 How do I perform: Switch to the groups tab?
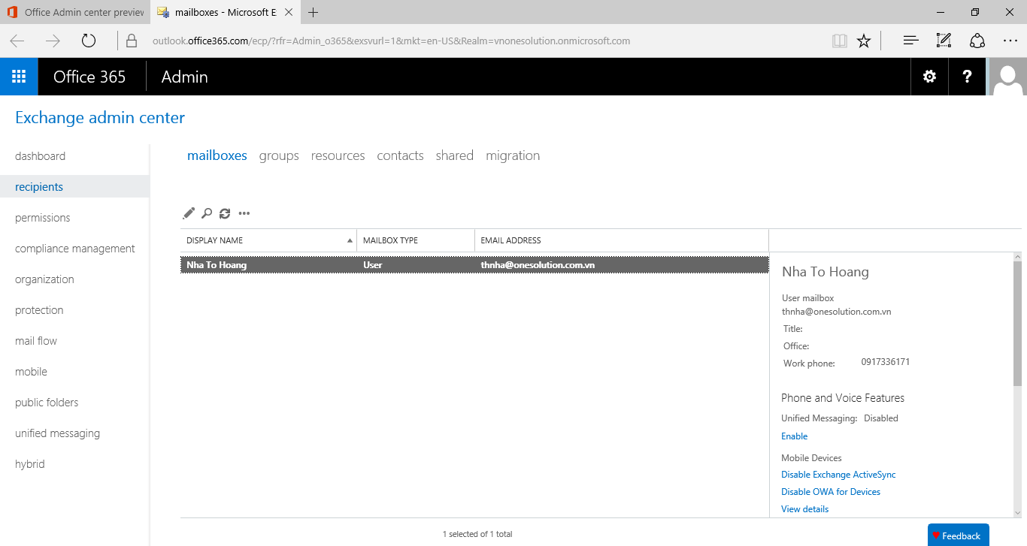[x=279, y=155]
